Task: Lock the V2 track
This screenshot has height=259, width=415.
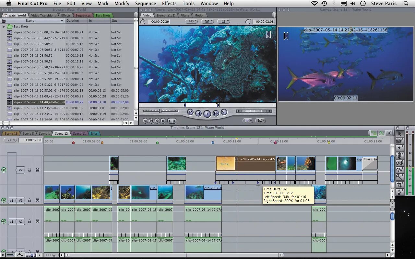Action: [30, 170]
